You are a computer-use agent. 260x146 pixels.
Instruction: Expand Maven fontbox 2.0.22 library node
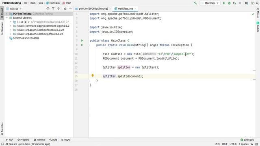coord(10,30)
